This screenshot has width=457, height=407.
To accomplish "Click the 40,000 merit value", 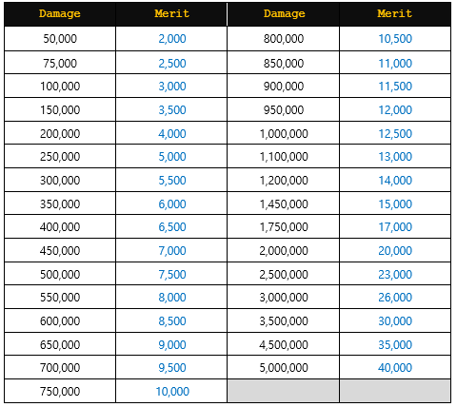I will tap(395, 368).
